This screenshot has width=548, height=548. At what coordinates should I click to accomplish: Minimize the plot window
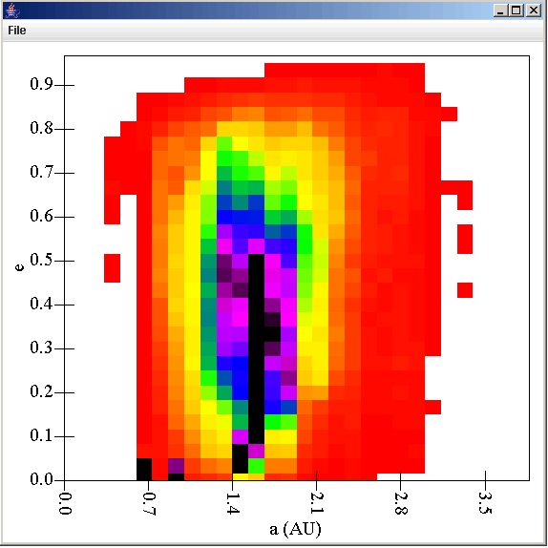pyautogui.click(x=500, y=11)
